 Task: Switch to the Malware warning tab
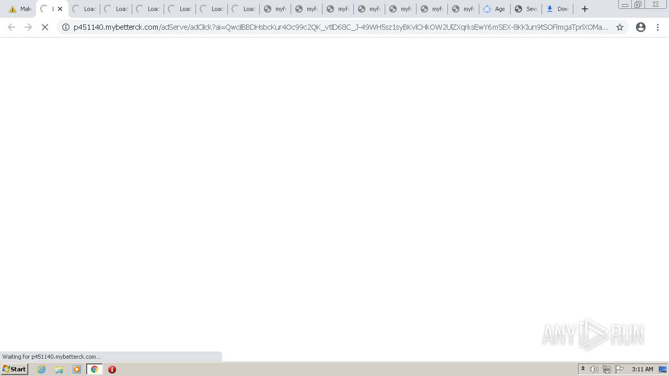point(19,9)
